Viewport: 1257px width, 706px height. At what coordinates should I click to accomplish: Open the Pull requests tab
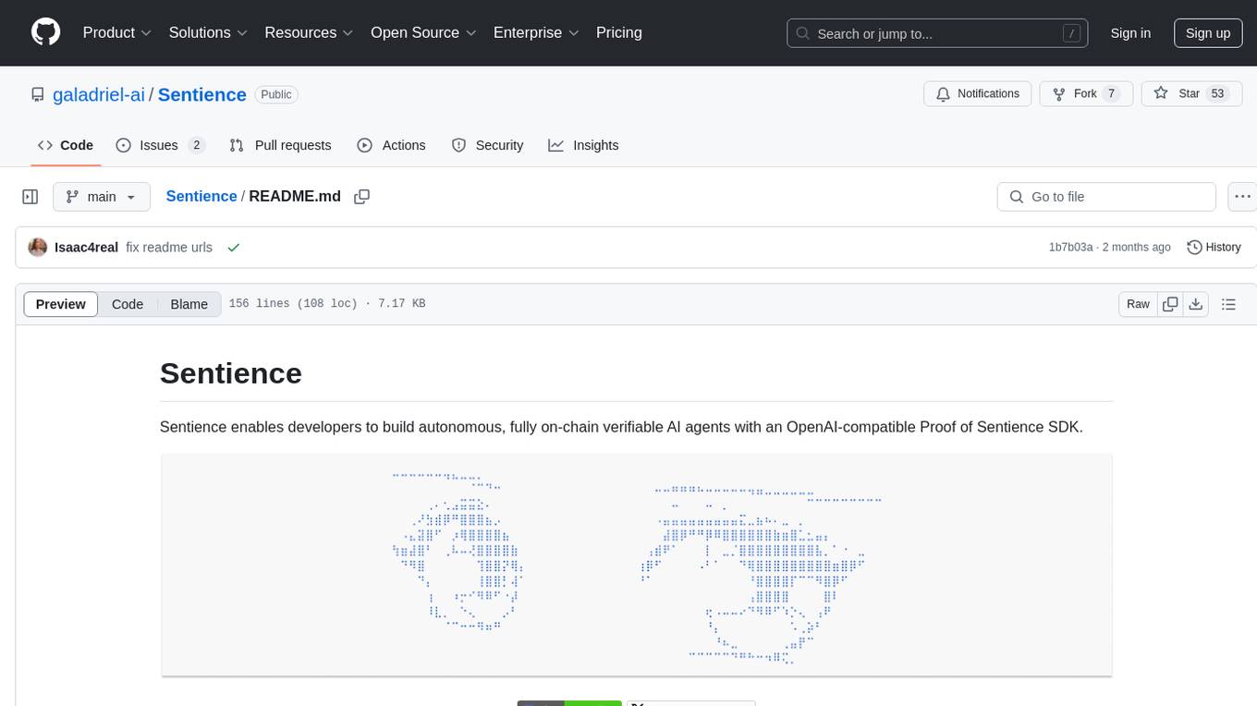point(280,145)
